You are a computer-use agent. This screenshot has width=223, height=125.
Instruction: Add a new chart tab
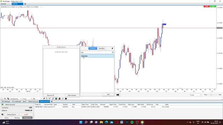[x=25, y=4]
